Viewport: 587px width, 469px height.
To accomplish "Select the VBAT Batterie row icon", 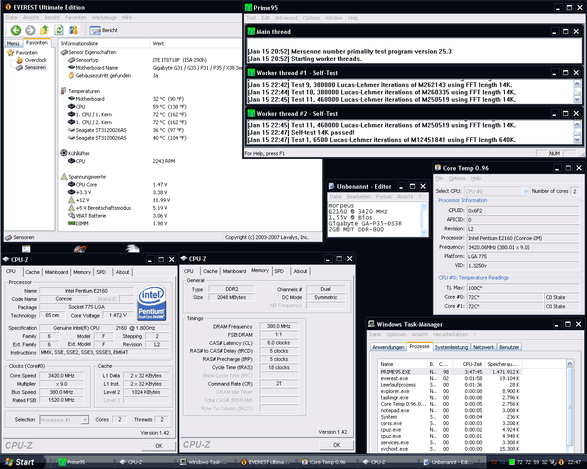I will tap(72, 216).
